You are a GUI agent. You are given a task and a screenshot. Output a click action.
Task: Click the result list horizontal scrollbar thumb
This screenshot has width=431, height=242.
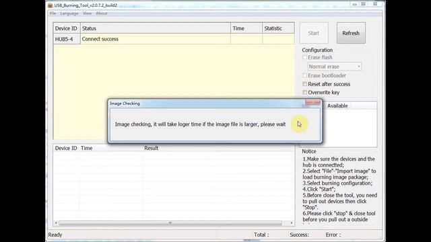click(x=170, y=223)
